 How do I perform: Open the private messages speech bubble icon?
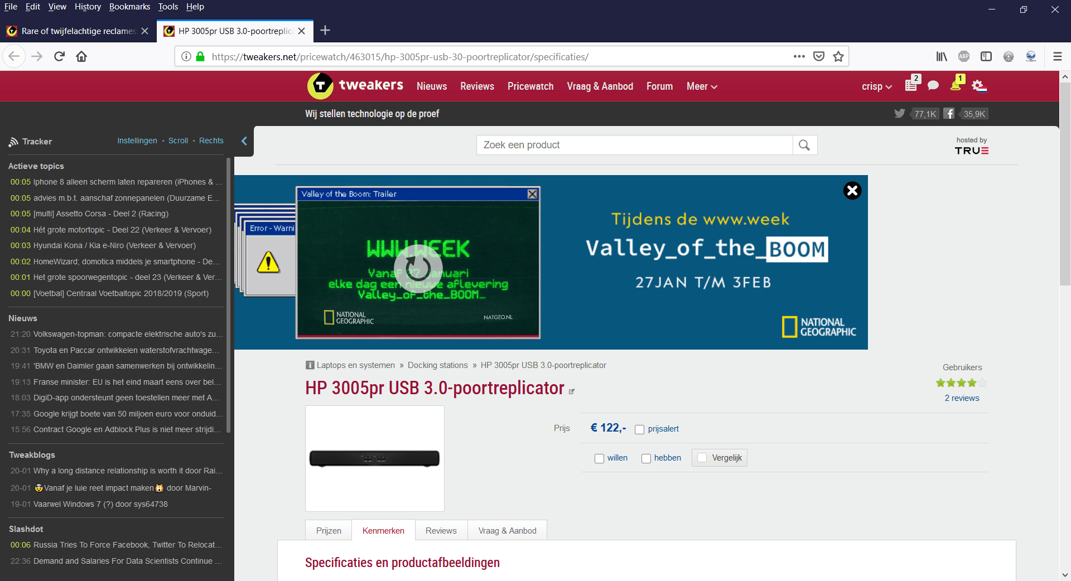933,85
